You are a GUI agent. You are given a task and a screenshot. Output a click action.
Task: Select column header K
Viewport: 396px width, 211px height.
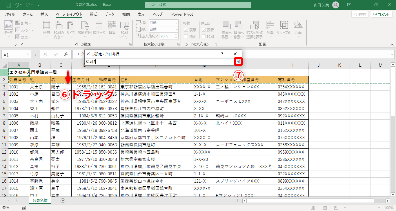(339, 65)
